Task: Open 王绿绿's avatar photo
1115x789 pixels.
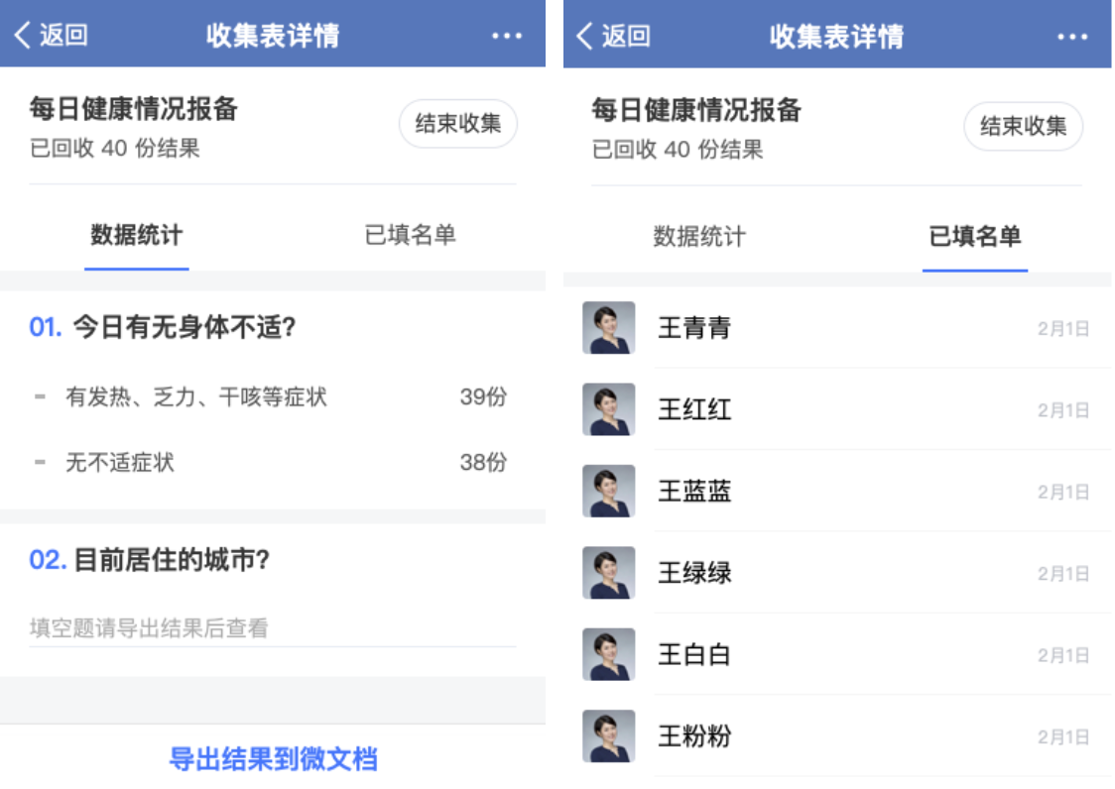Action: pos(609,573)
